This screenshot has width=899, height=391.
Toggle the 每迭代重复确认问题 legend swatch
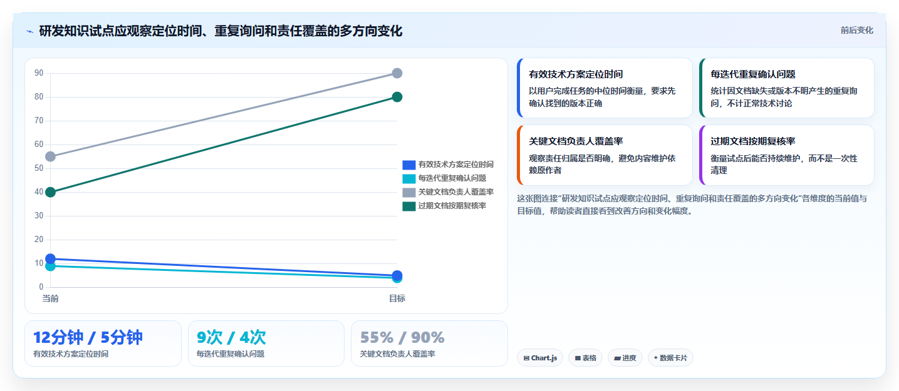pos(408,178)
